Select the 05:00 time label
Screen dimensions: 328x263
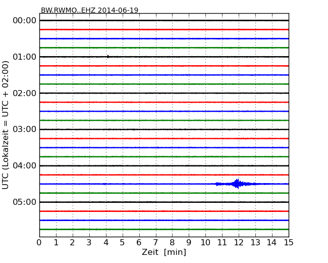25,202
